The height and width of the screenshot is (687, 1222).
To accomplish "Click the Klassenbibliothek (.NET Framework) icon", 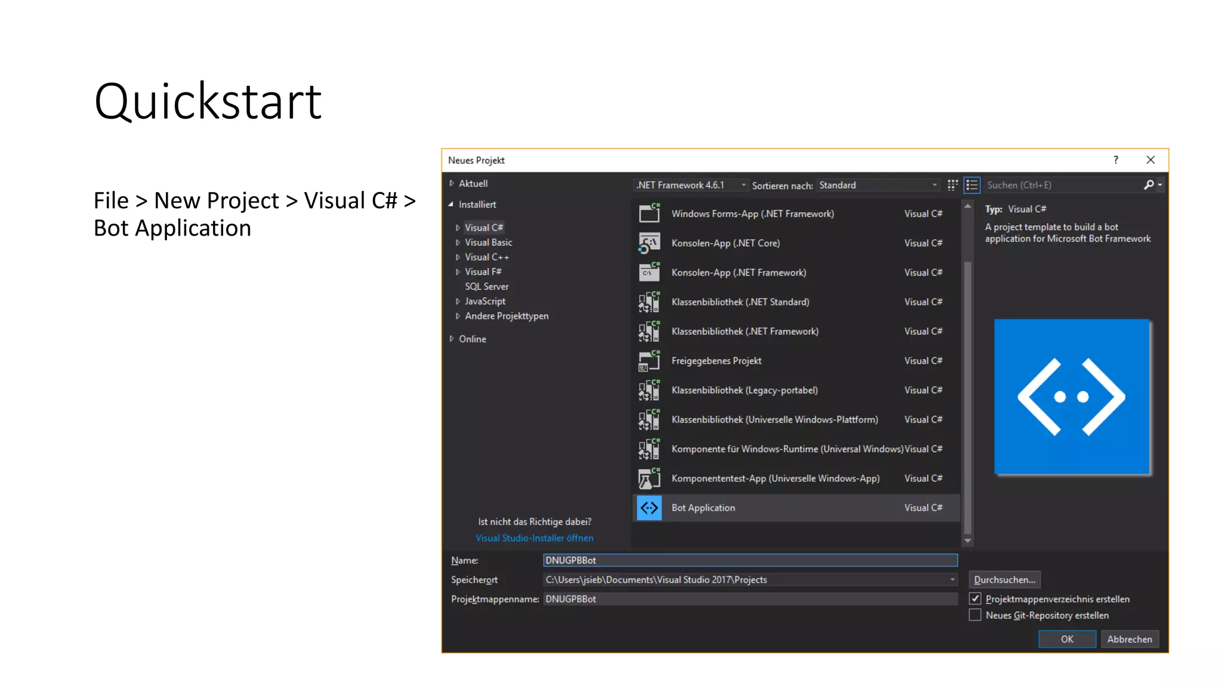I will click(649, 331).
